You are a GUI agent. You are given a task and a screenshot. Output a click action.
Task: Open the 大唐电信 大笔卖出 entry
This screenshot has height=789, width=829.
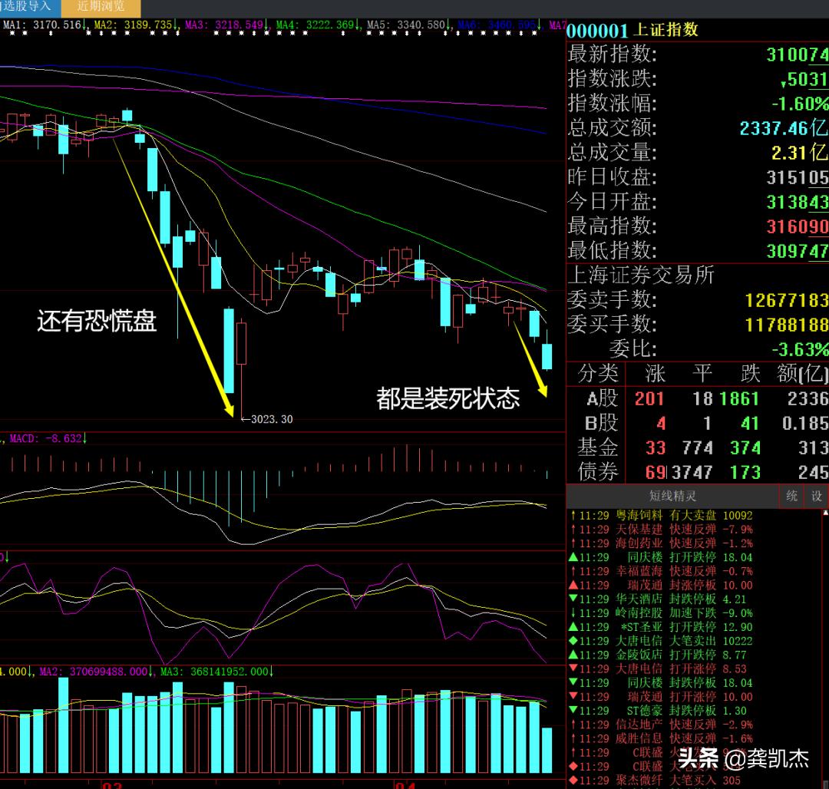click(x=660, y=641)
